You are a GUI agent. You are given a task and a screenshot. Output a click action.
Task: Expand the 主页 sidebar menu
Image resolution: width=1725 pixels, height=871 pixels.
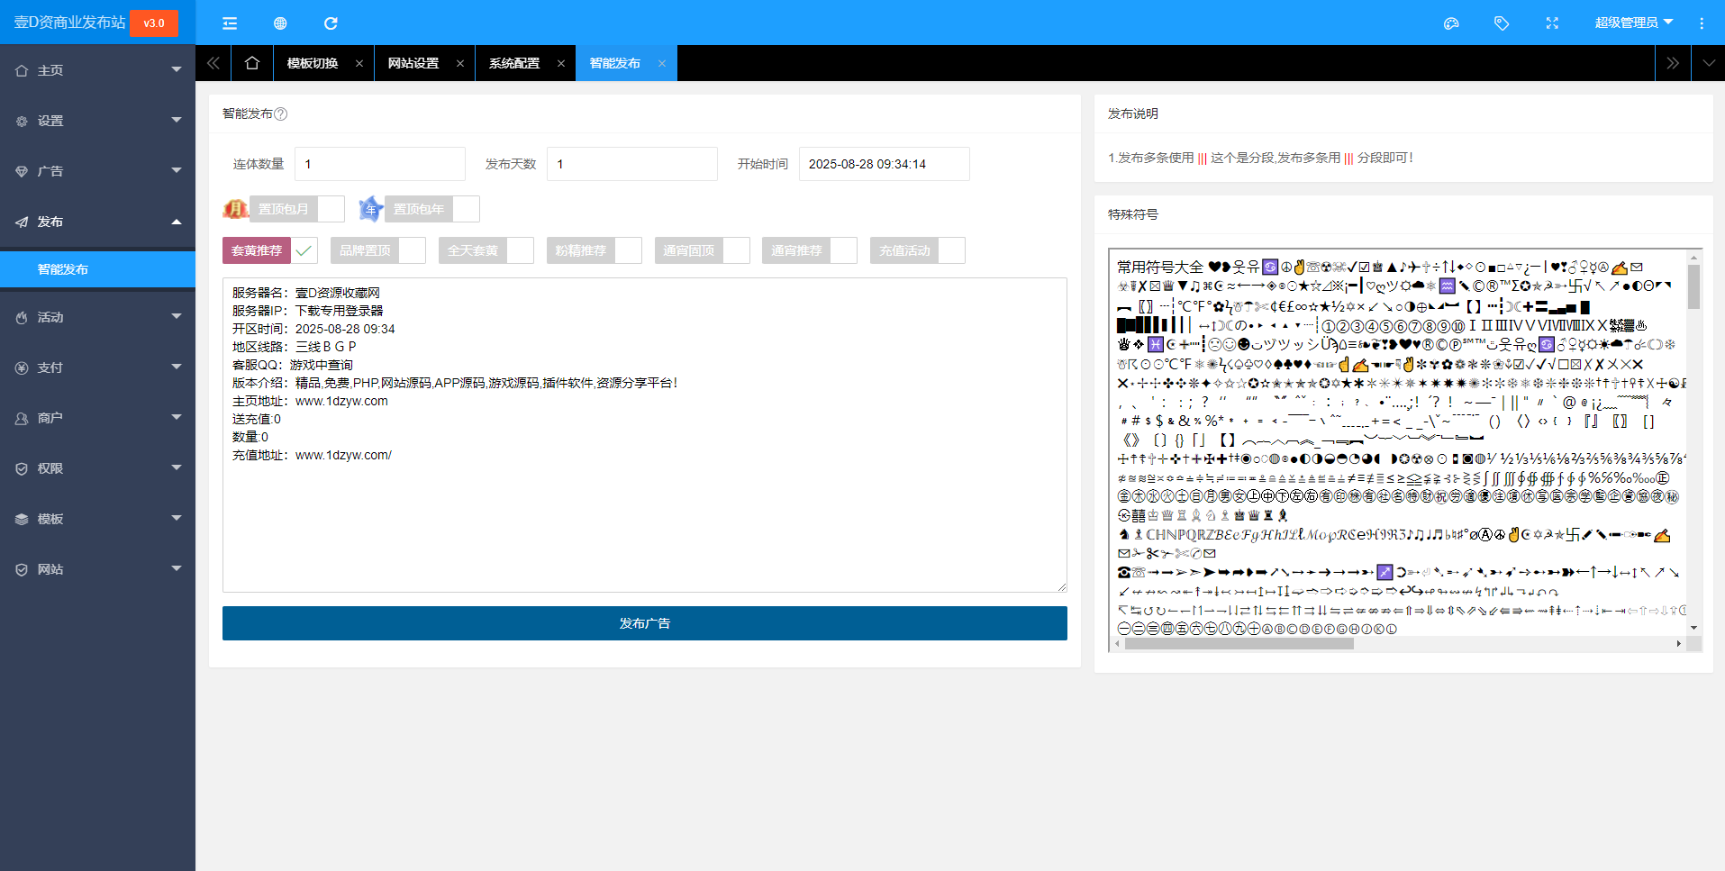tap(97, 69)
